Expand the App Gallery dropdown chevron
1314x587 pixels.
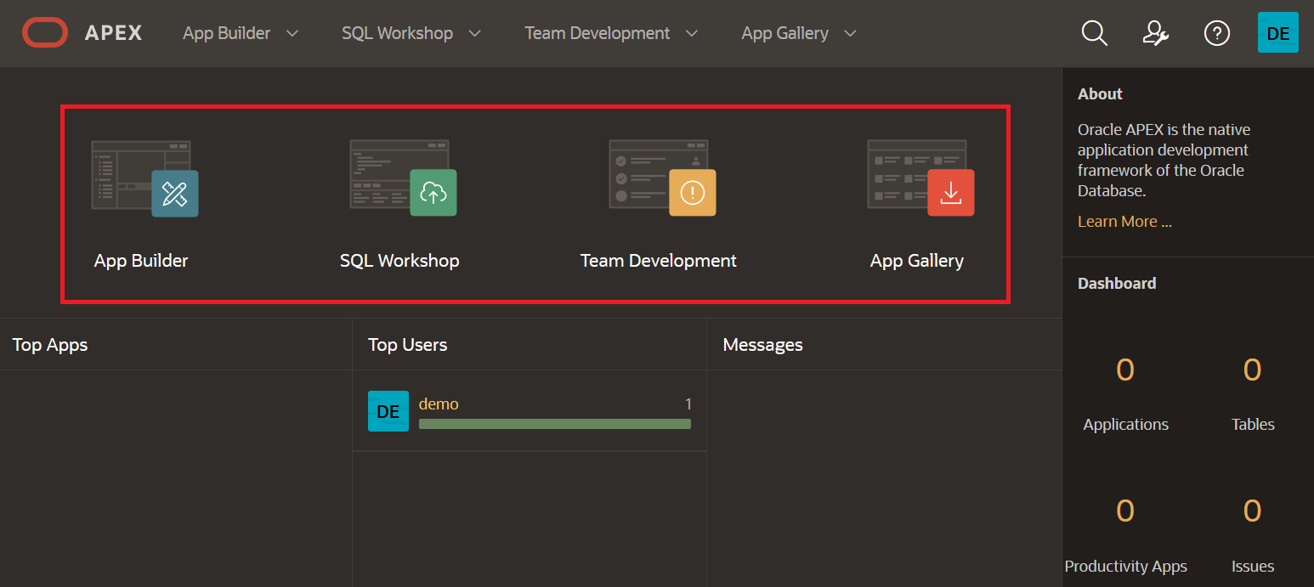[x=850, y=34]
